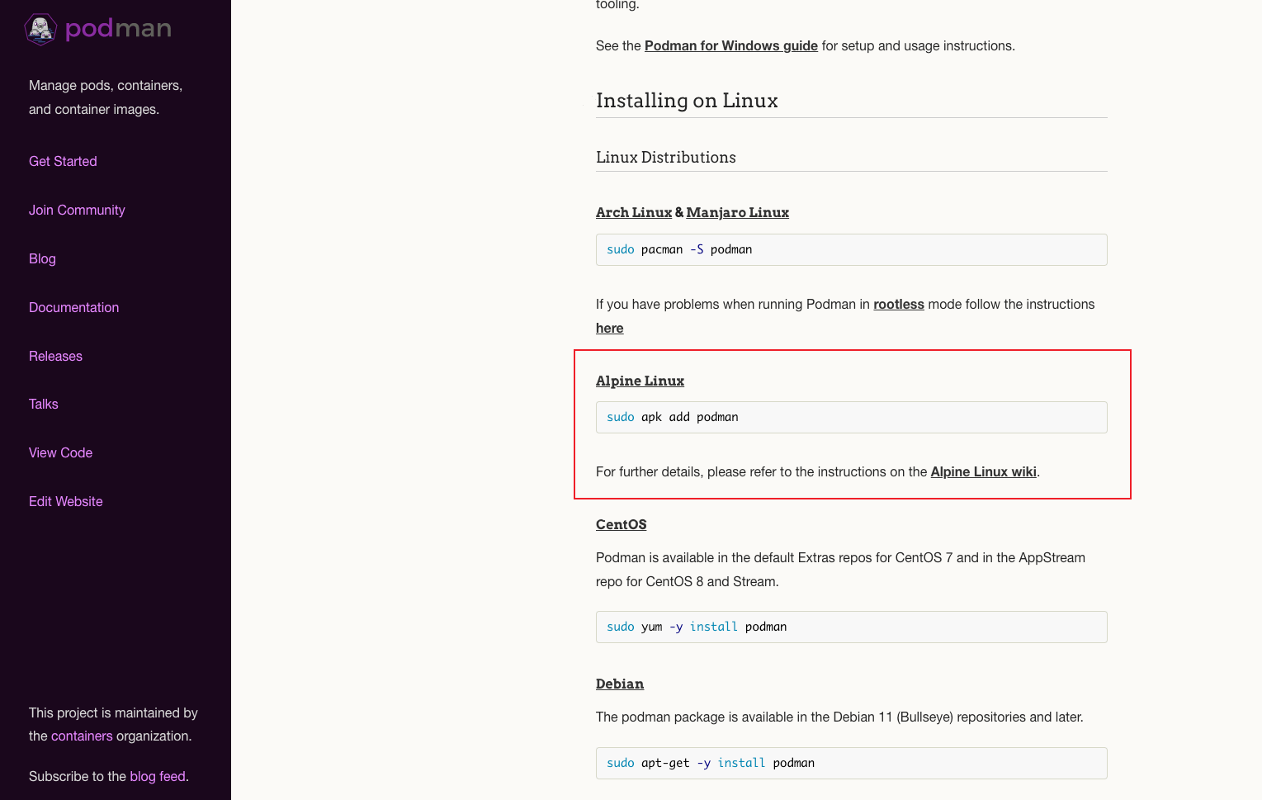
Task: Click the "here" instructions link
Action: 609,328
